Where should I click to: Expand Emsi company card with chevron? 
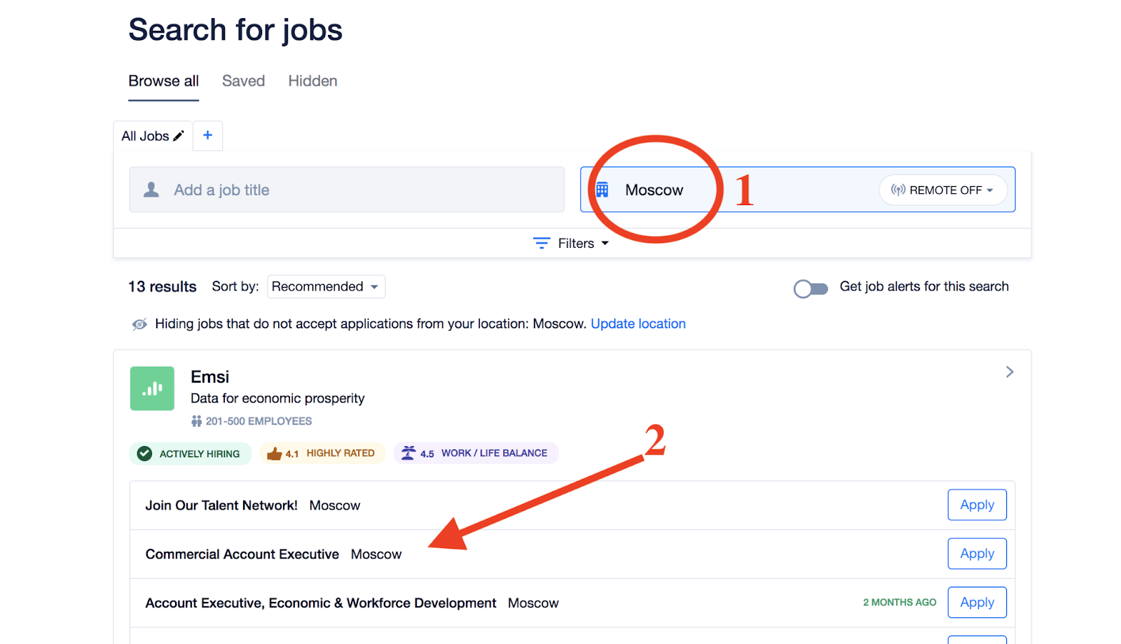(1010, 372)
